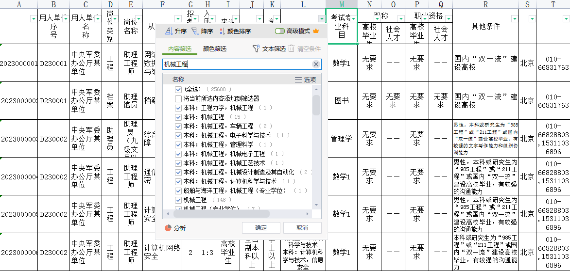
Task: Open filter dropdown for 考试专业科目 column
Action: [x=353, y=18]
